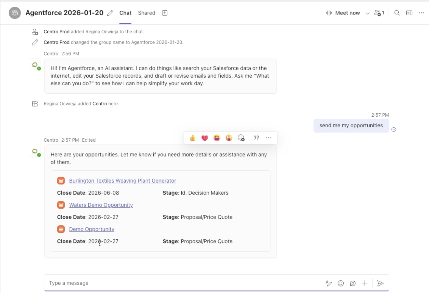
Task: Quote reply to the message
Action: point(256,138)
